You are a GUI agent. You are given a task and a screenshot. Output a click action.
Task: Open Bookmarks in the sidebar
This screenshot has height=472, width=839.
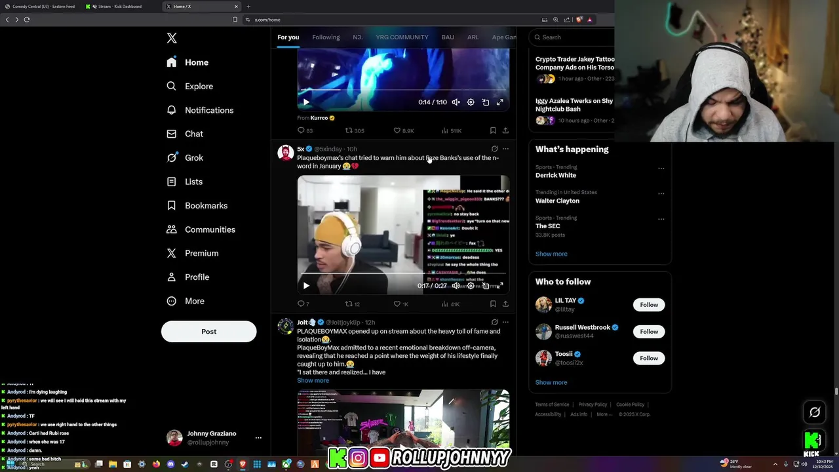tap(197, 205)
